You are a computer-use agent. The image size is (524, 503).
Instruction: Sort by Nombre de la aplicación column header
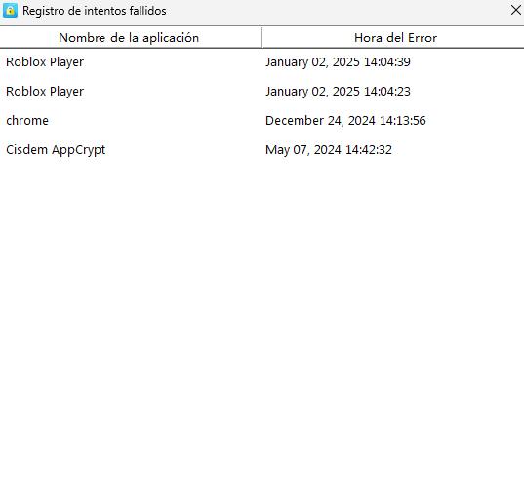tap(131, 38)
